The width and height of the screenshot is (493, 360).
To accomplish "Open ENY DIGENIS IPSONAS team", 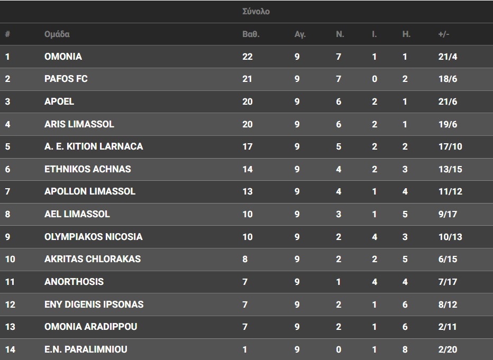I will coord(94,304).
